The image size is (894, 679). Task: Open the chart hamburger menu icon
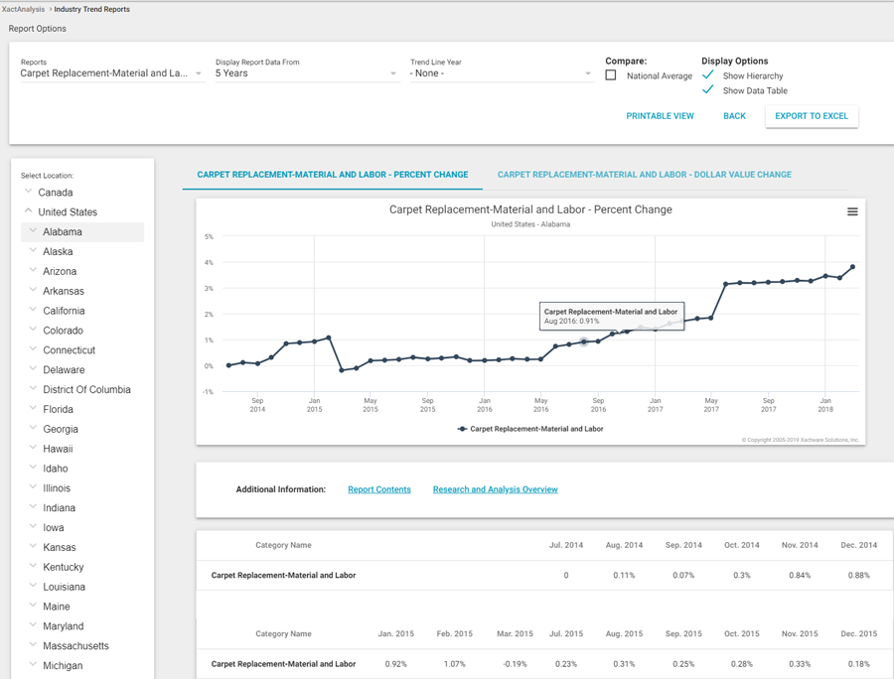pyautogui.click(x=852, y=211)
